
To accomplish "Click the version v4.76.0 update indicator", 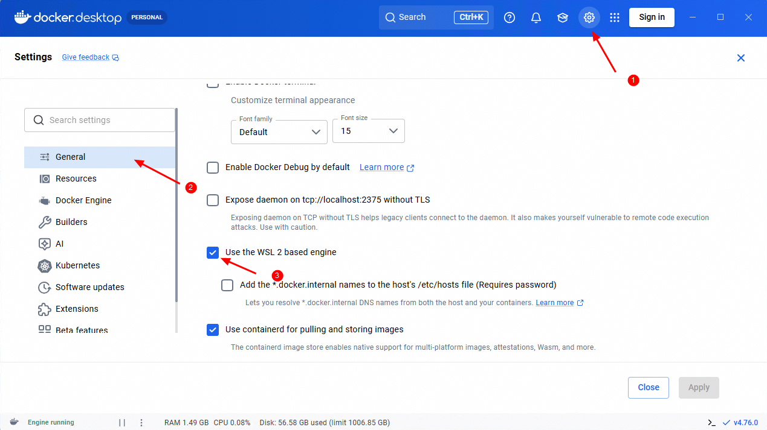I will (x=740, y=422).
